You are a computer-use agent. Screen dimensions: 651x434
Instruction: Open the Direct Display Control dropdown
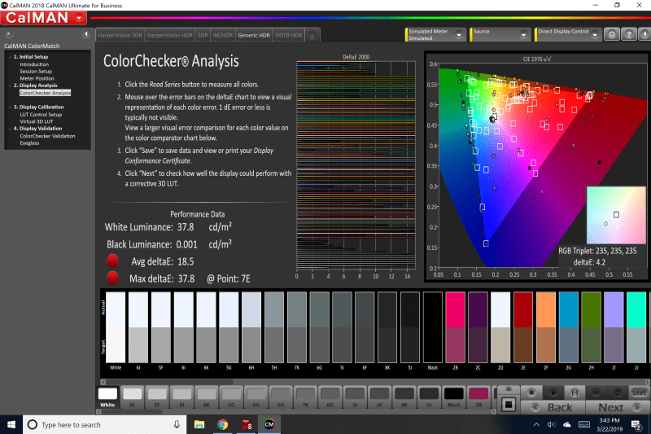click(x=568, y=34)
